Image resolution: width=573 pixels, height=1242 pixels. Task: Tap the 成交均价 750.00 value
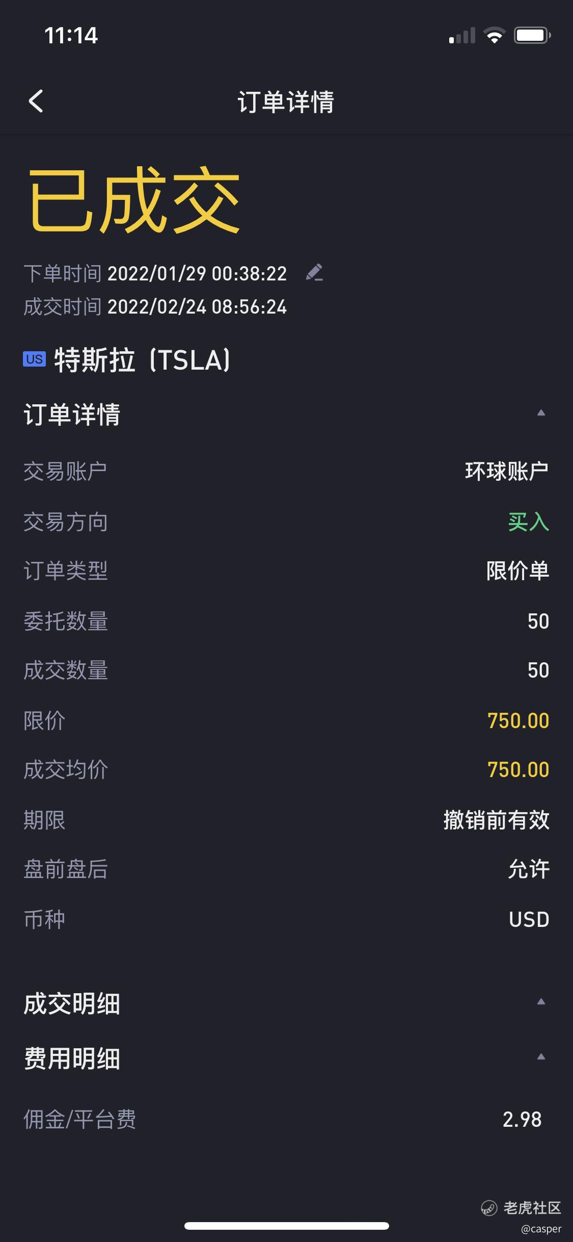coord(518,769)
